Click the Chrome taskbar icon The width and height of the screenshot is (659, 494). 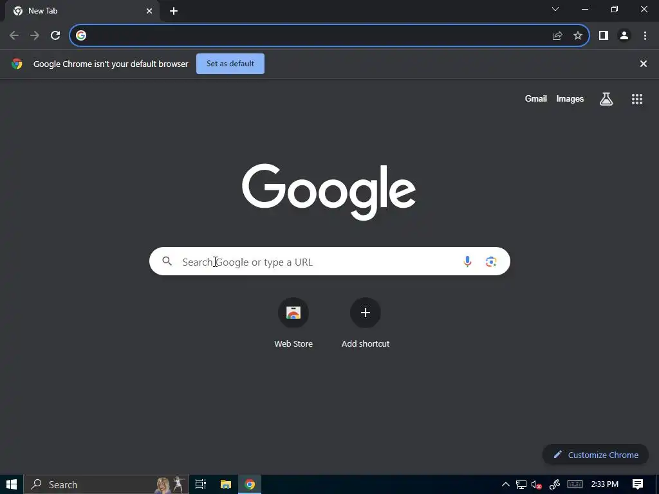(250, 484)
